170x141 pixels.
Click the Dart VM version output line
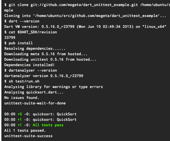[x=85, y=27]
